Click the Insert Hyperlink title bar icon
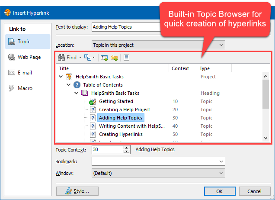 (x=7, y=13)
